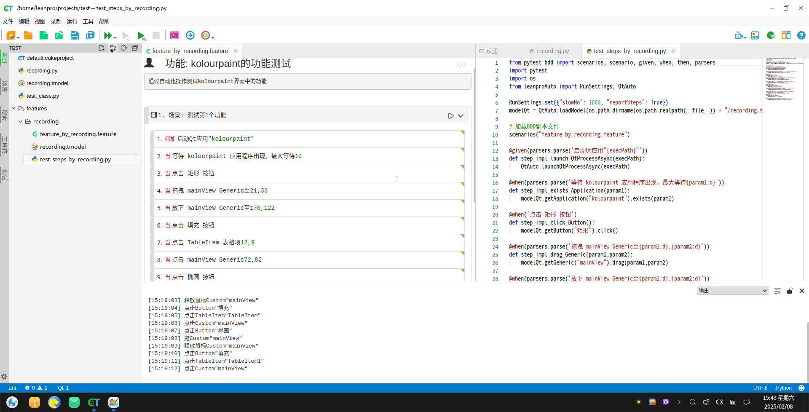Collapse the recording folder in tree

coord(20,121)
